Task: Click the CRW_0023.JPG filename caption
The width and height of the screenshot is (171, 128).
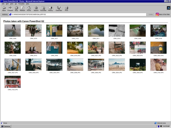Action: coord(138,56)
